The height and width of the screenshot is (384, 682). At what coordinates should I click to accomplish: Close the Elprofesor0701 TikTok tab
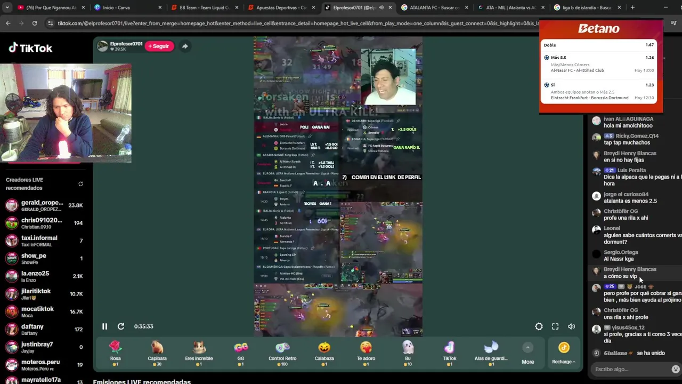(x=390, y=7)
